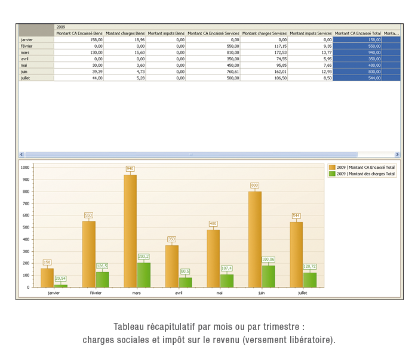This screenshot has width=418, height=358.
Task: Click the horizontal scrollbar right arrow
Action: coord(397,155)
